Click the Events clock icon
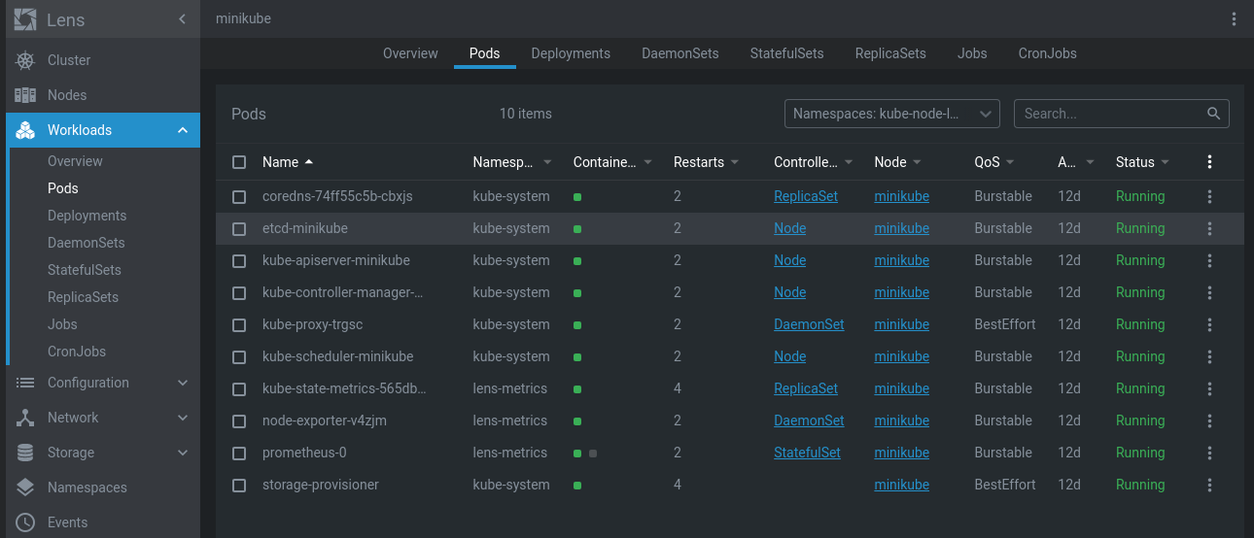The image size is (1254, 538). coord(25,522)
